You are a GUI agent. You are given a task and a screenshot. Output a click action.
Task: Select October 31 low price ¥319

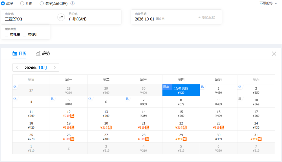point(256,136)
